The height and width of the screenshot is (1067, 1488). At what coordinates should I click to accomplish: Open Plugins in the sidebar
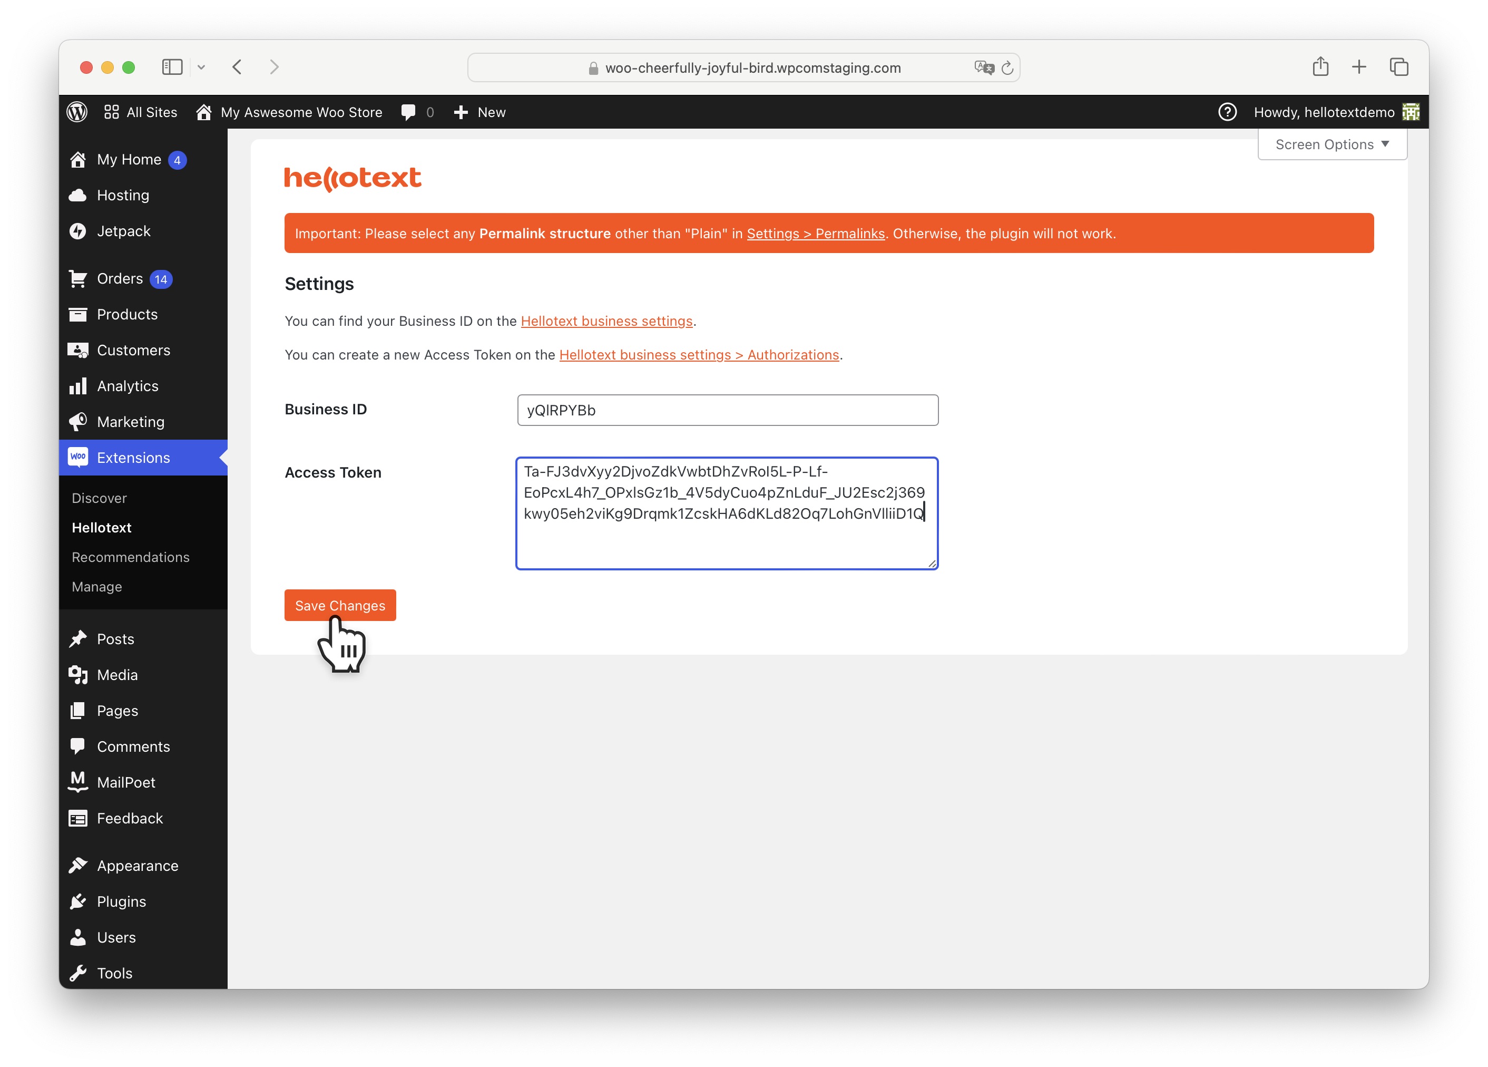coord(121,901)
